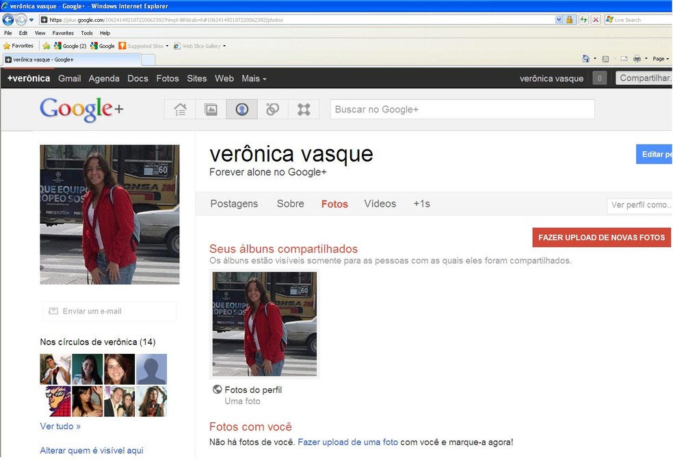Screen dimensions: 673x460
Task: Select the Photos icon in Google+ navigation
Action: click(210, 109)
